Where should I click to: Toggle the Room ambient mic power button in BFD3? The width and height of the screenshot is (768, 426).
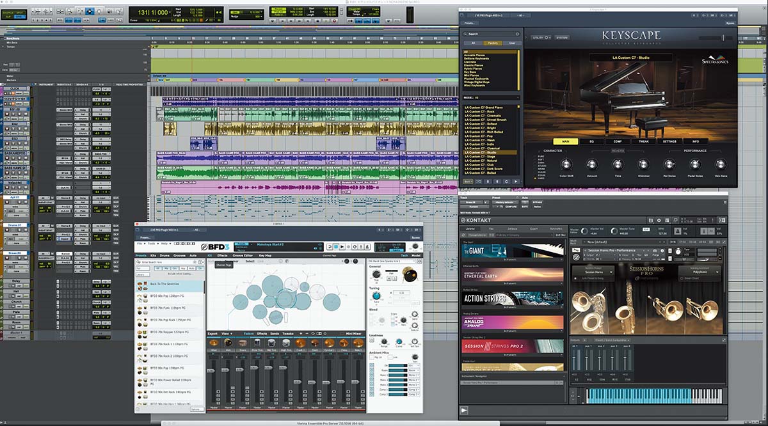click(372, 370)
